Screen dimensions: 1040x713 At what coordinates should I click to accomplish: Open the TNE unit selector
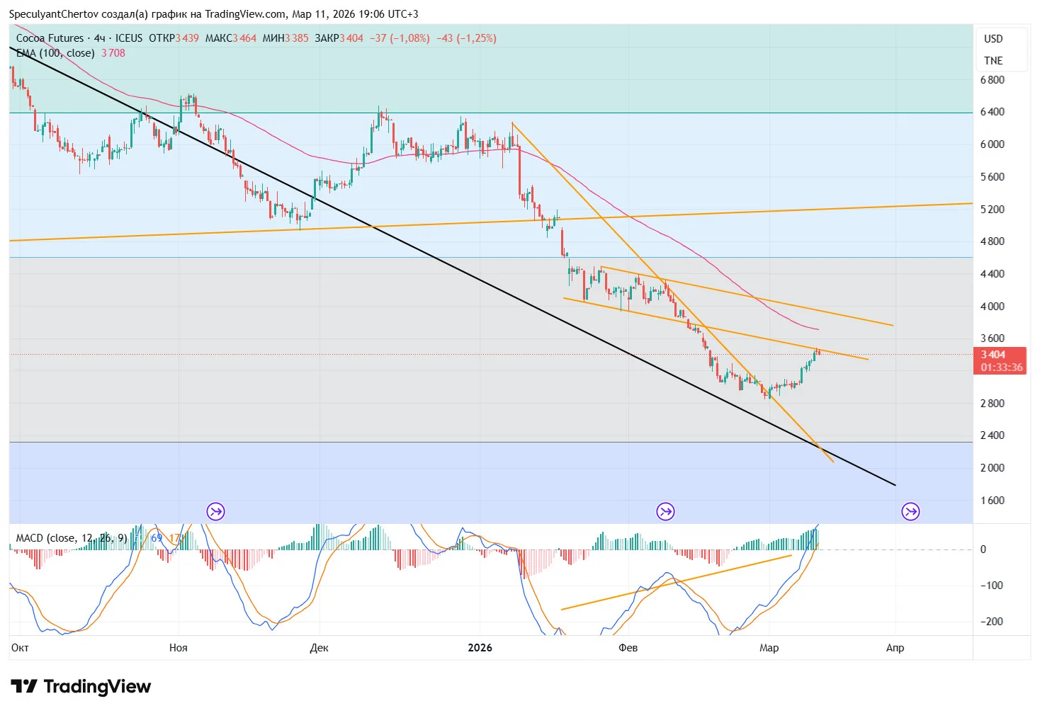(993, 61)
